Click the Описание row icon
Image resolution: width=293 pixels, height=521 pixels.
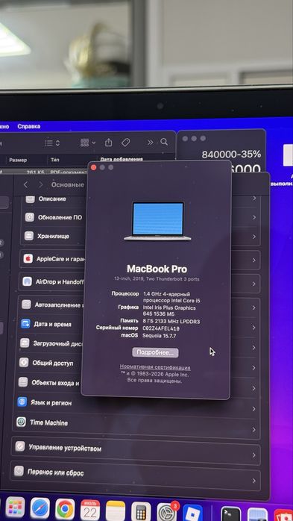[31, 199]
